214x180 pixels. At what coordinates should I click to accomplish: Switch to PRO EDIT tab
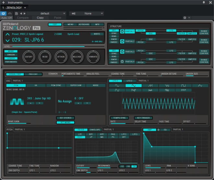(33, 74)
